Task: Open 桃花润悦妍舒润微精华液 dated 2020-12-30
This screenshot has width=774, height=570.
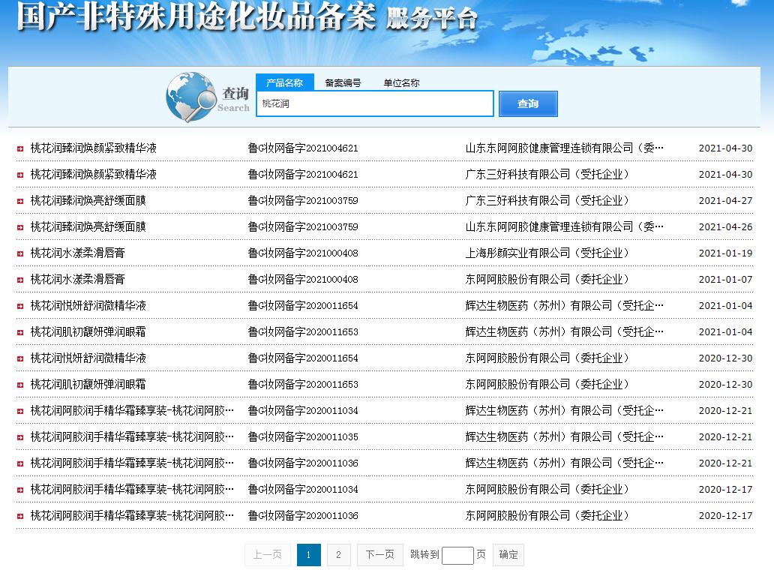Action: (x=88, y=358)
